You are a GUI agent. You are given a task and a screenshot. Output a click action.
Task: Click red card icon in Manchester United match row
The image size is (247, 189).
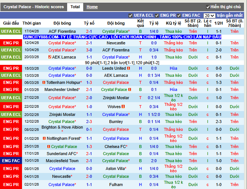(x=129, y=90)
